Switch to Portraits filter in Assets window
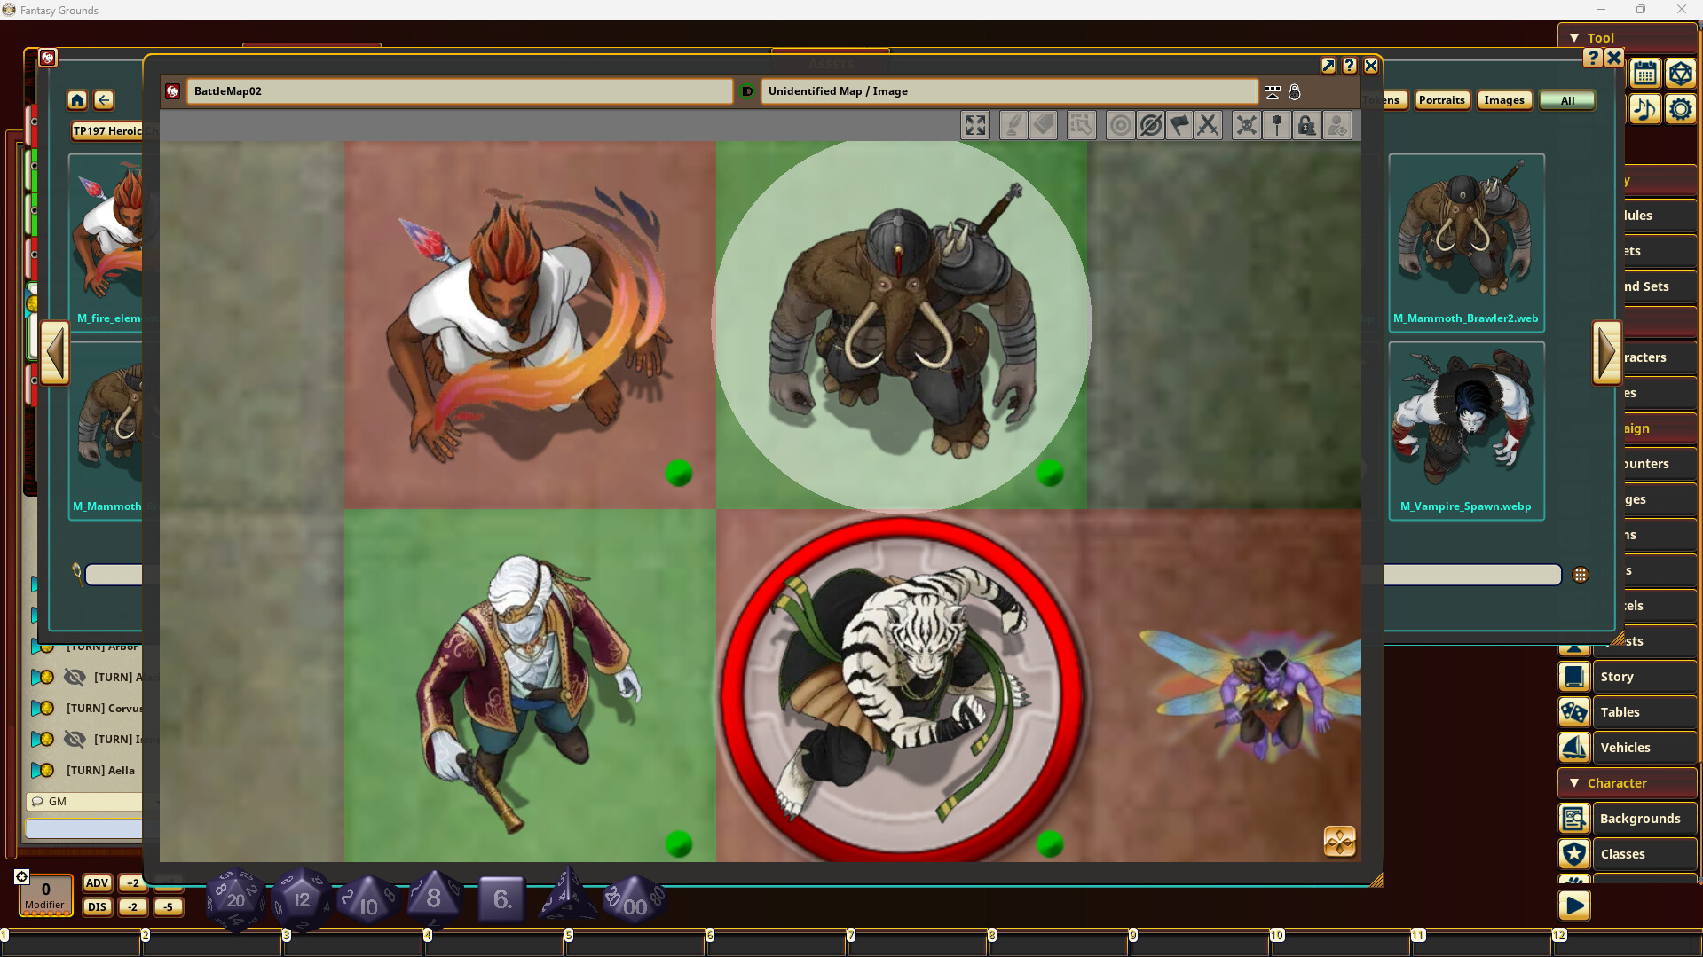The height and width of the screenshot is (957, 1703). [x=1441, y=100]
